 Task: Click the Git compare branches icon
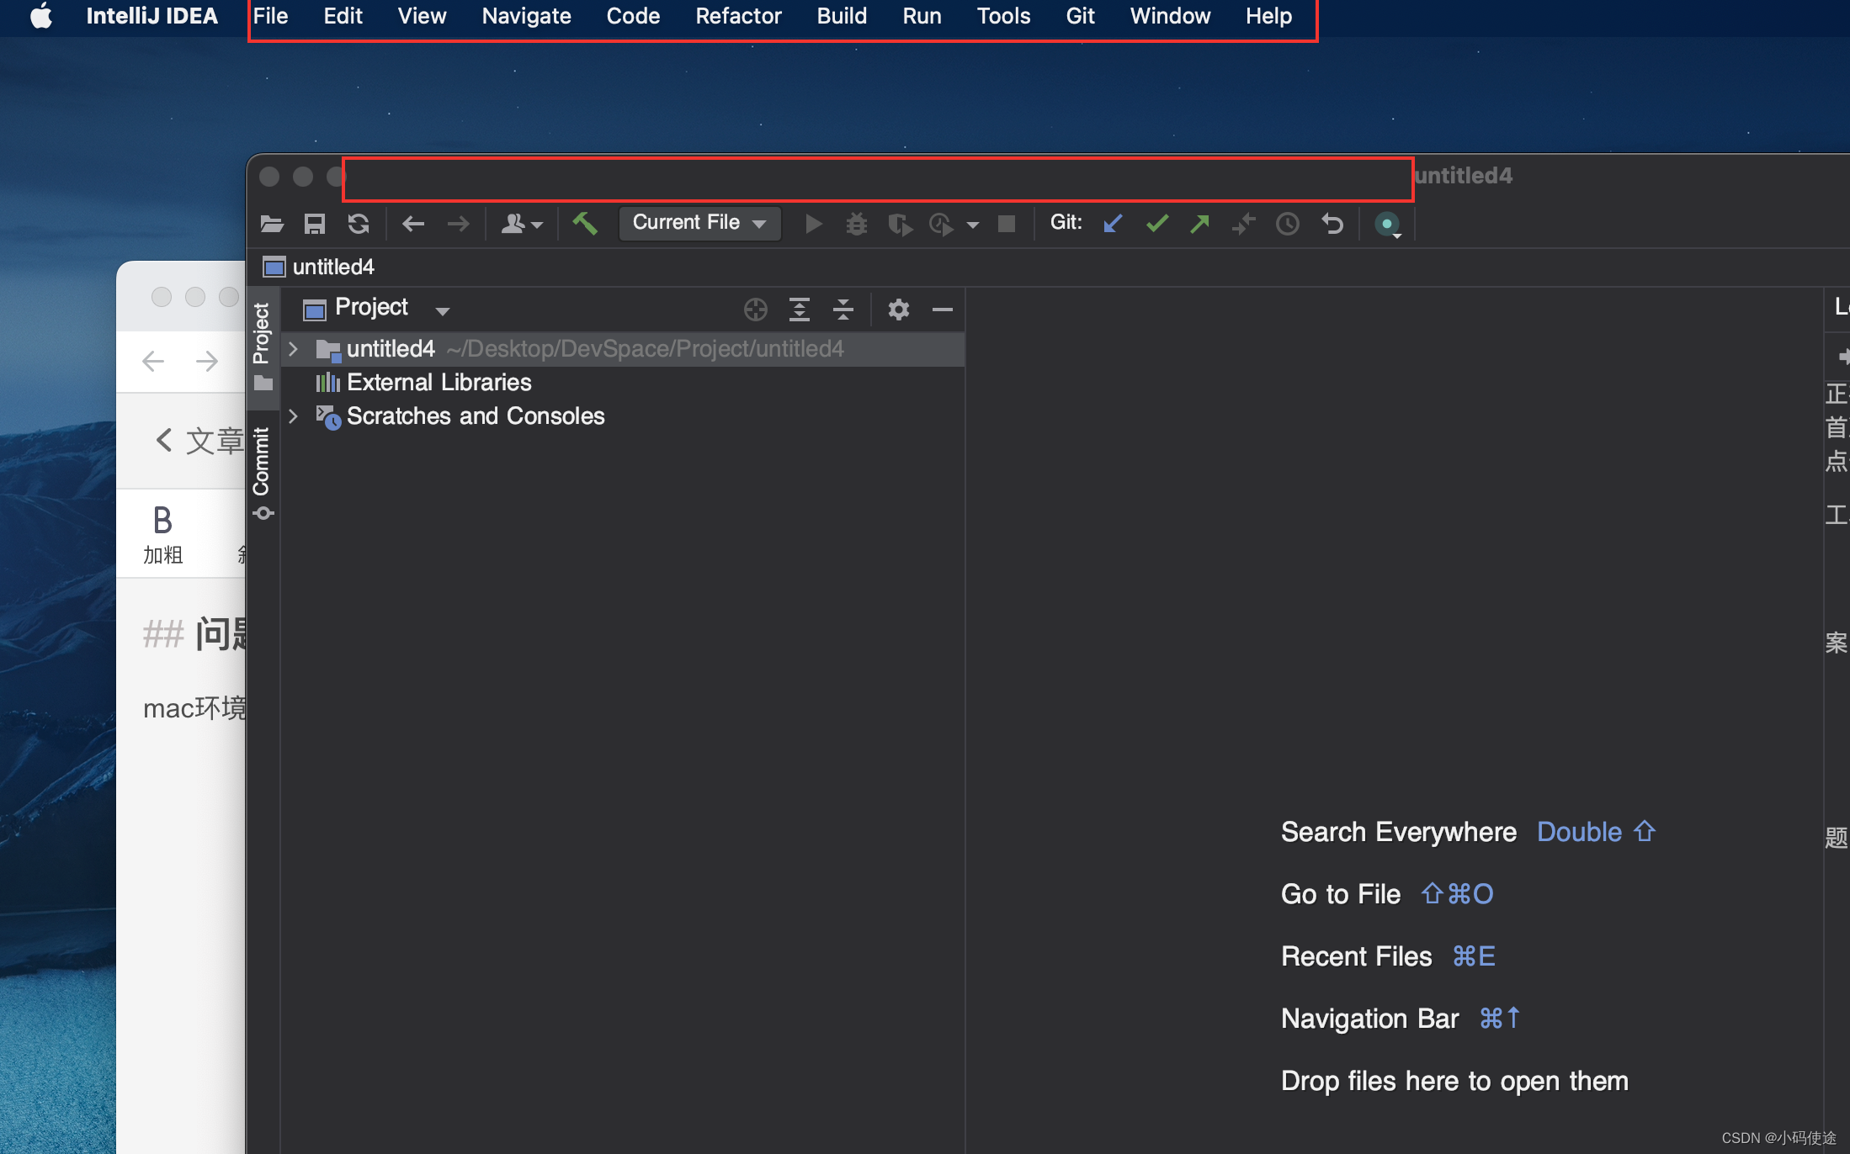[x=1243, y=224]
